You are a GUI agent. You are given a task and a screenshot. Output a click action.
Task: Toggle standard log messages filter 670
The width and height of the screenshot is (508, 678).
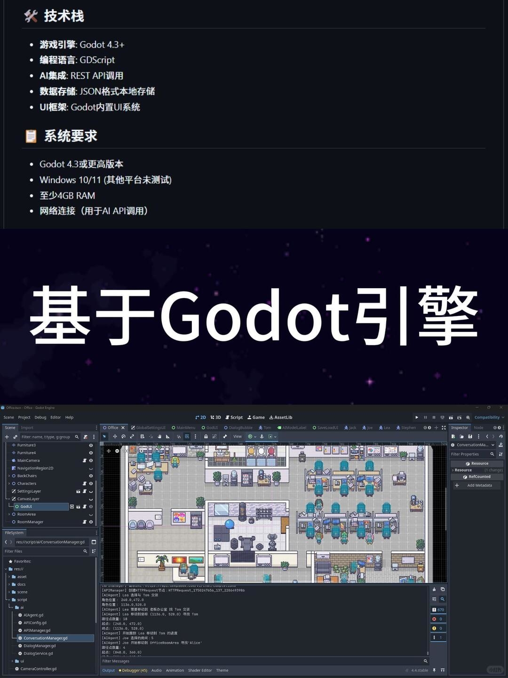click(438, 609)
